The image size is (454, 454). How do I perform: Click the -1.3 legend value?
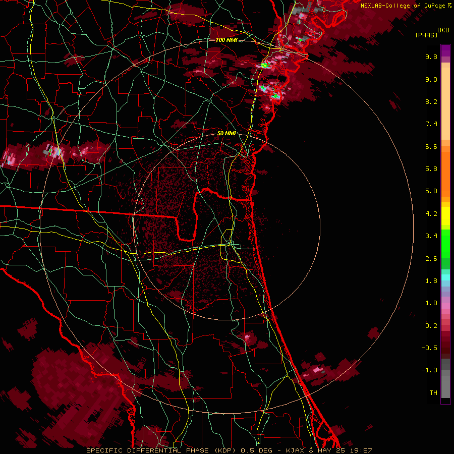click(x=429, y=370)
